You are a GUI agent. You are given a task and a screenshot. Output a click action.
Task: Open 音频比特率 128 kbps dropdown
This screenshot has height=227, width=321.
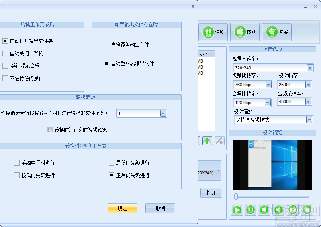[268, 103]
